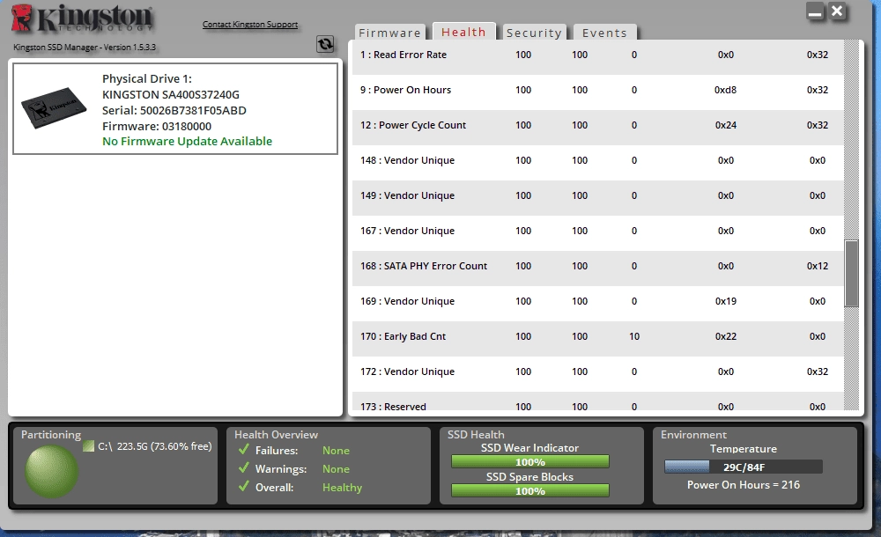Switch to the Security tab
This screenshot has height=537, width=881.
pos(534,33)
